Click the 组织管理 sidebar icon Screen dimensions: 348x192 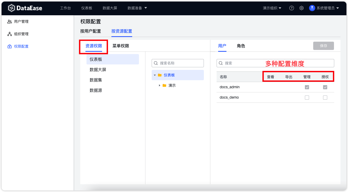[10, 34]
